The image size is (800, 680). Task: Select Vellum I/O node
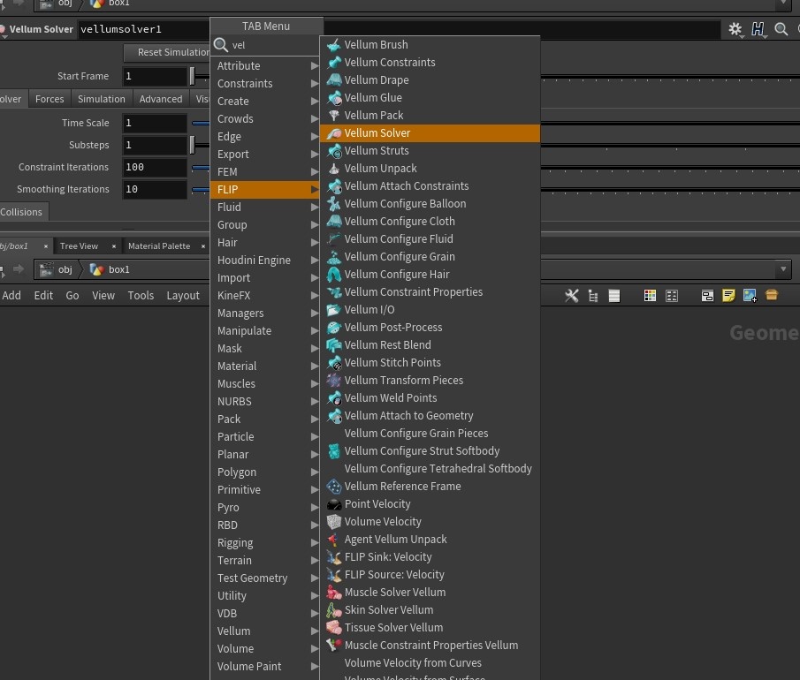click(430, 309)
